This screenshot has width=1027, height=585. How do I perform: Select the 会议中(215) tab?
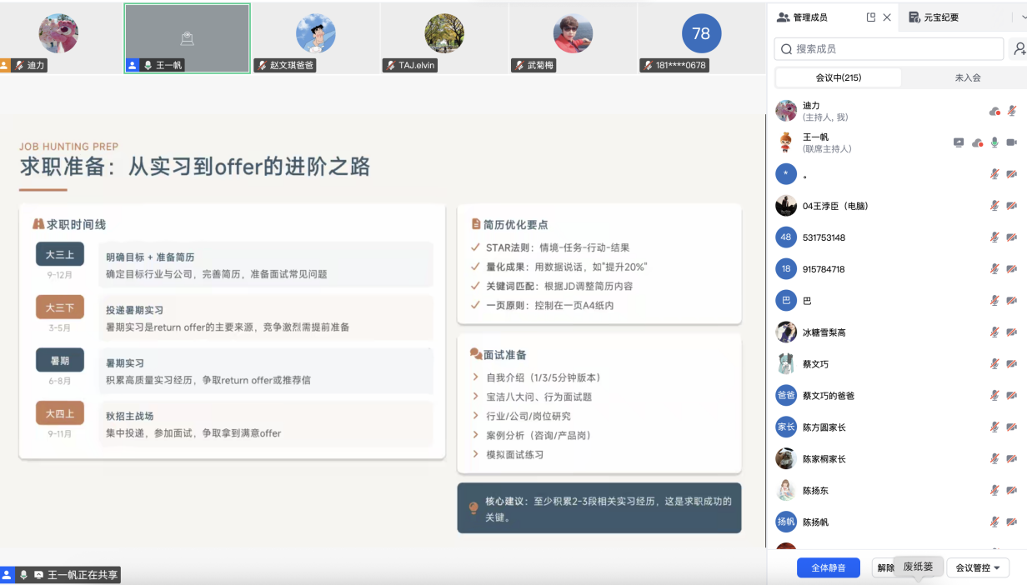(x=838, y=77)
